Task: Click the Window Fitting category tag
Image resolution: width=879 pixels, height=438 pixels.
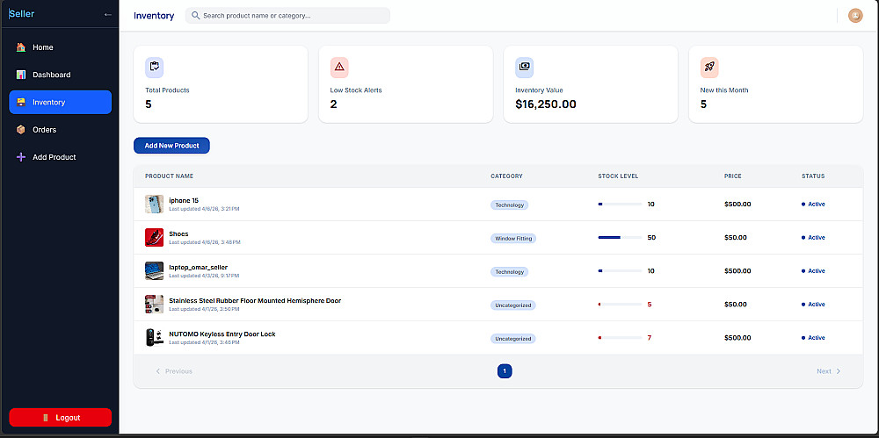Action: point(513,239)
